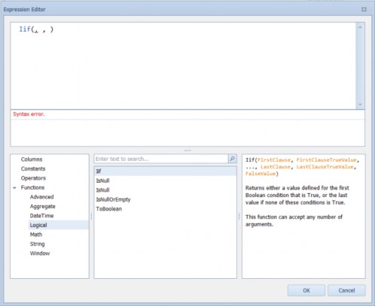
Task: Select the Iif function in list
Action: click(166, 171)
